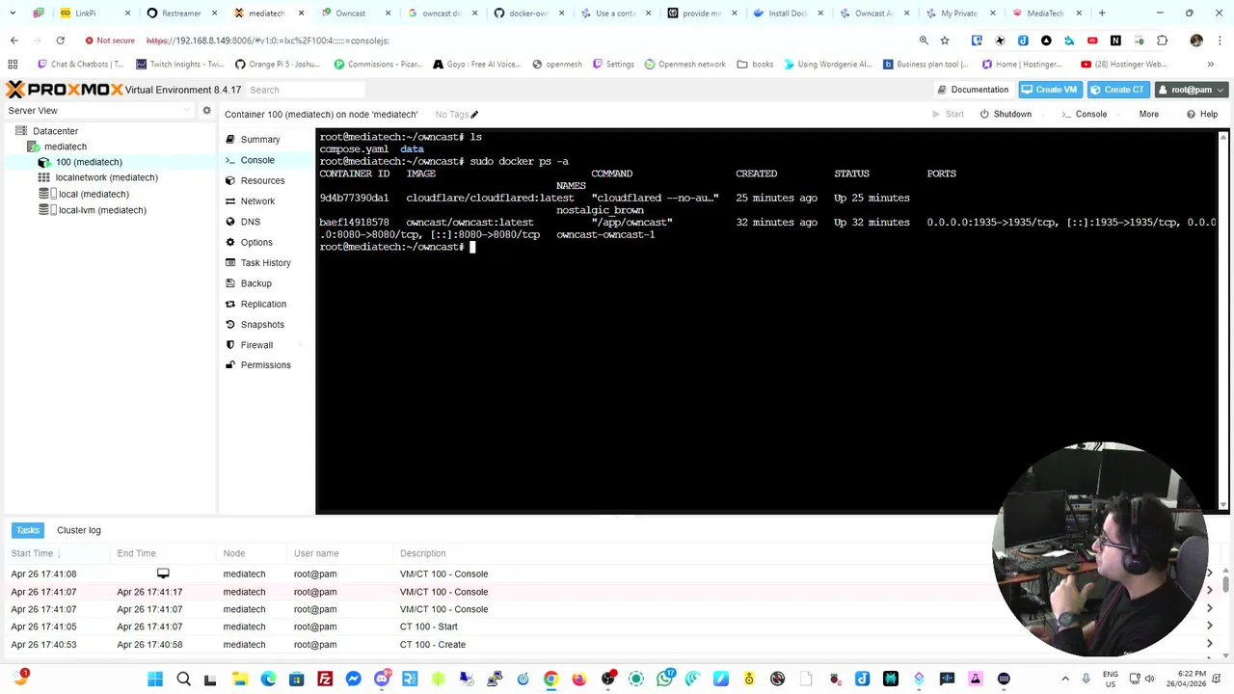Show hidden system tray icons chevron
Viewport: 1234px width, 694px height.
click(1065, 679)
